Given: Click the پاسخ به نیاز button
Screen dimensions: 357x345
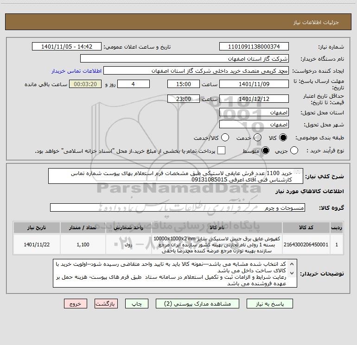Looking at the screenshot, I should (x=269, y=304).
